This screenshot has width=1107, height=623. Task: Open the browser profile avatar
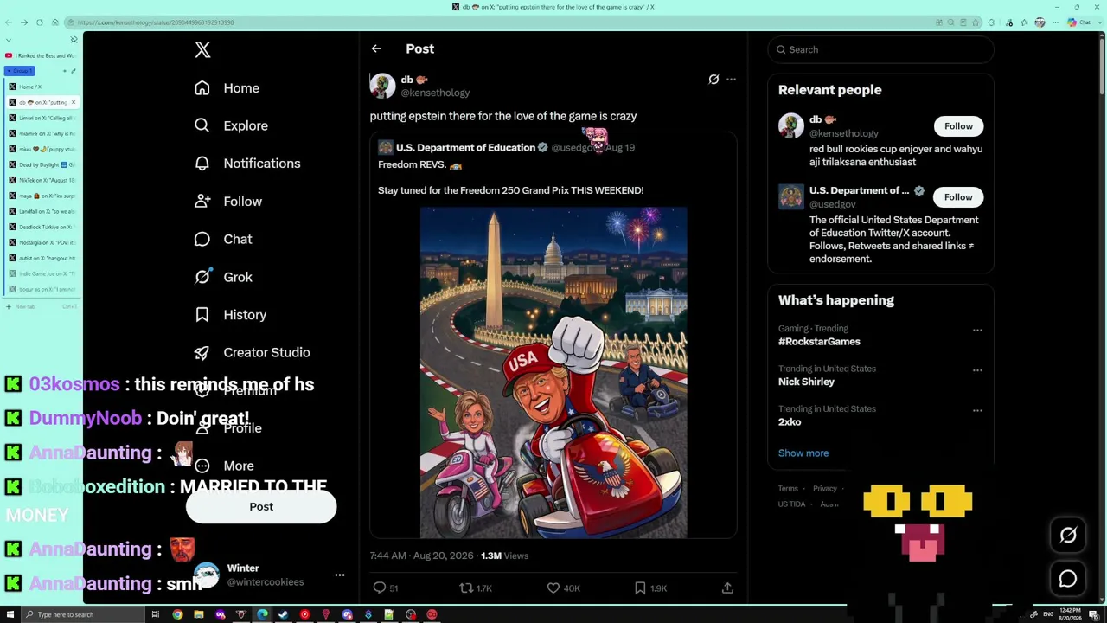point(1039,22)
